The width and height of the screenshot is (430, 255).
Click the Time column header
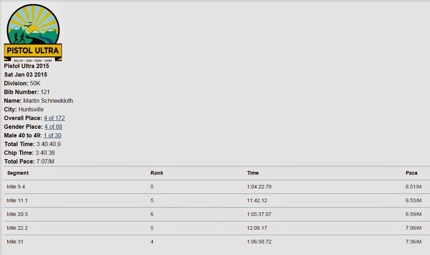pyautogui.click(x=253, y=173)
